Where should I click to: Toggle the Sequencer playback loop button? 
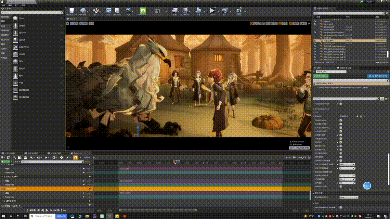pyautogui.click(x=64, y=210)
